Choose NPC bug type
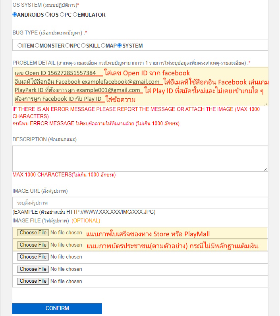 (68, 46)
